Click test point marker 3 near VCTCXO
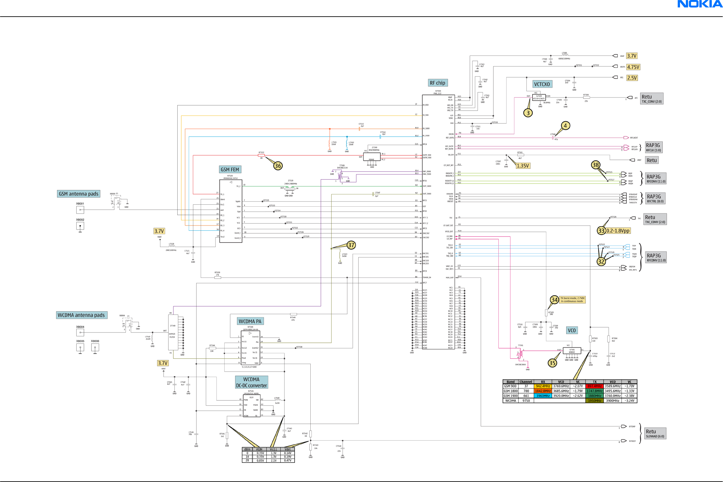 (528, 113)
